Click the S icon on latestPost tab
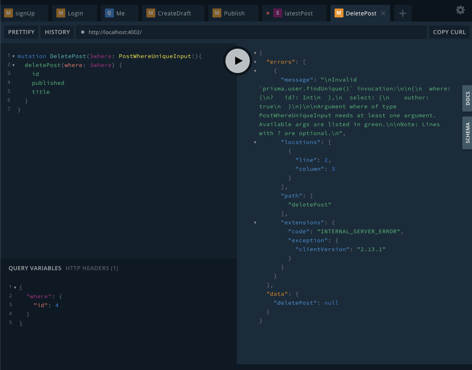This screenshot has width=472, height=370. point(277,13)
